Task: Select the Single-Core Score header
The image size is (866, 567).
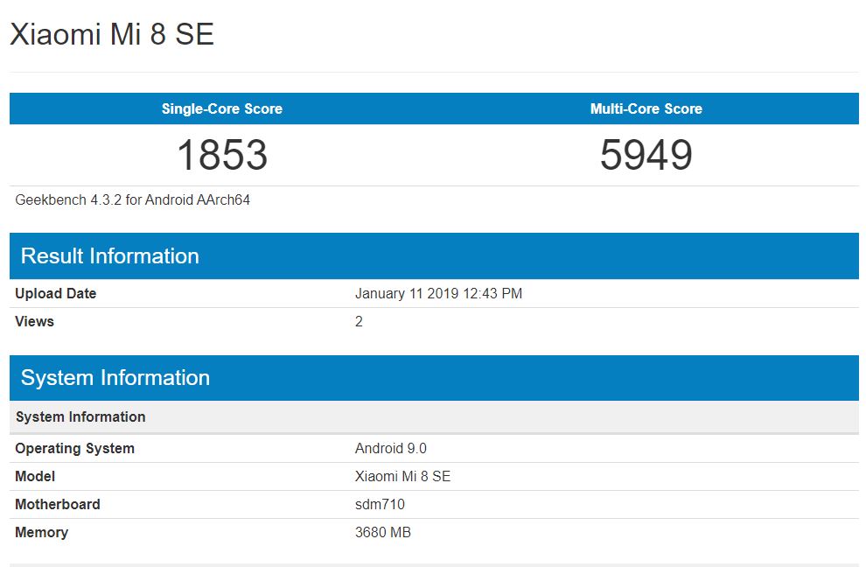Action: [222, 108]
